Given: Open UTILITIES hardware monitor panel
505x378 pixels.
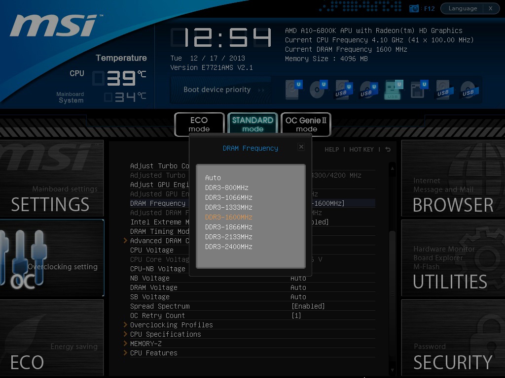Looking at the screenshot, I should click(x=453, y=258).
